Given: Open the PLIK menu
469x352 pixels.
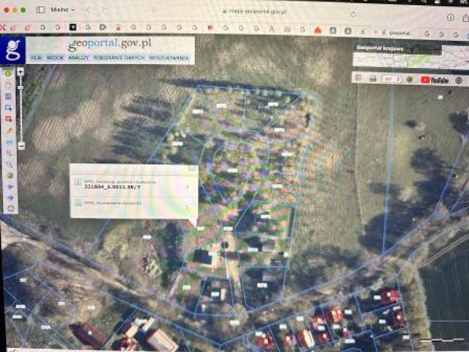Looking at the screenshot, I should 36,57.
